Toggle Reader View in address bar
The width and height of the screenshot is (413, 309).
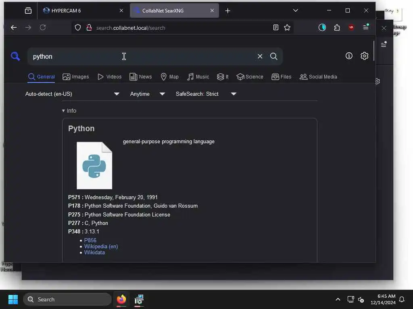[275, 28]
